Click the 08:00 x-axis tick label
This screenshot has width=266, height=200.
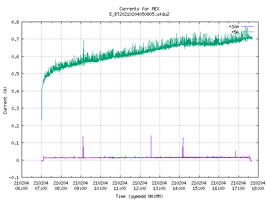point(61,188)
